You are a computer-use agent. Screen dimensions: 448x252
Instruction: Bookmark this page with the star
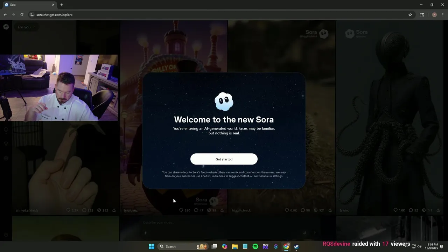click(x=410, y=15)
